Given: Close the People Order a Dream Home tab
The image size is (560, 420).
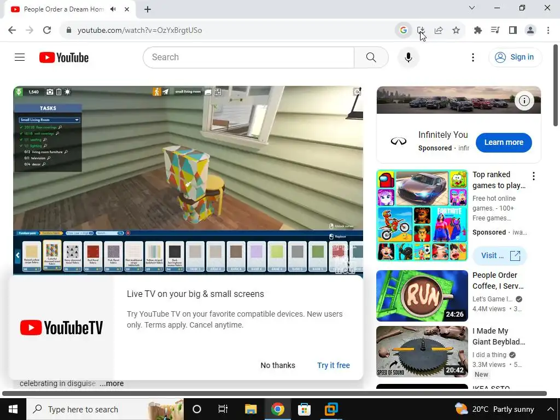Looking at the screenshot, I should click(x=127, y=9).
